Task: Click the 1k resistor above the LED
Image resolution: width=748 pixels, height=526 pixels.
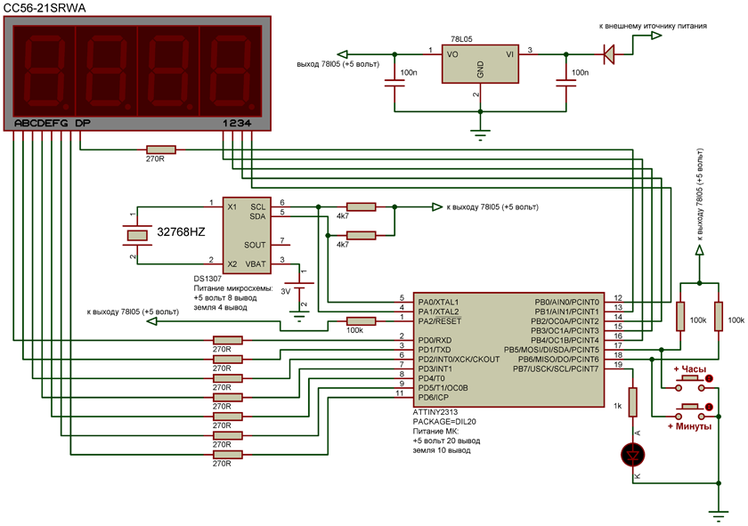Action: coord(632,402)
